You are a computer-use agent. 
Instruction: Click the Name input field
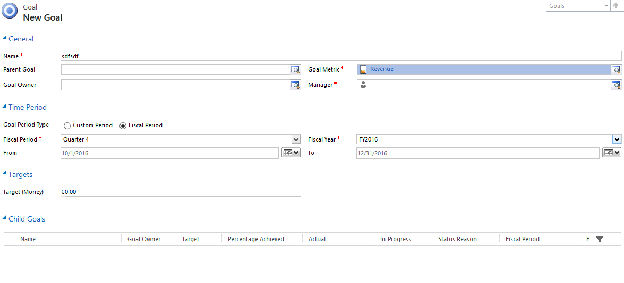coord(341,56)
